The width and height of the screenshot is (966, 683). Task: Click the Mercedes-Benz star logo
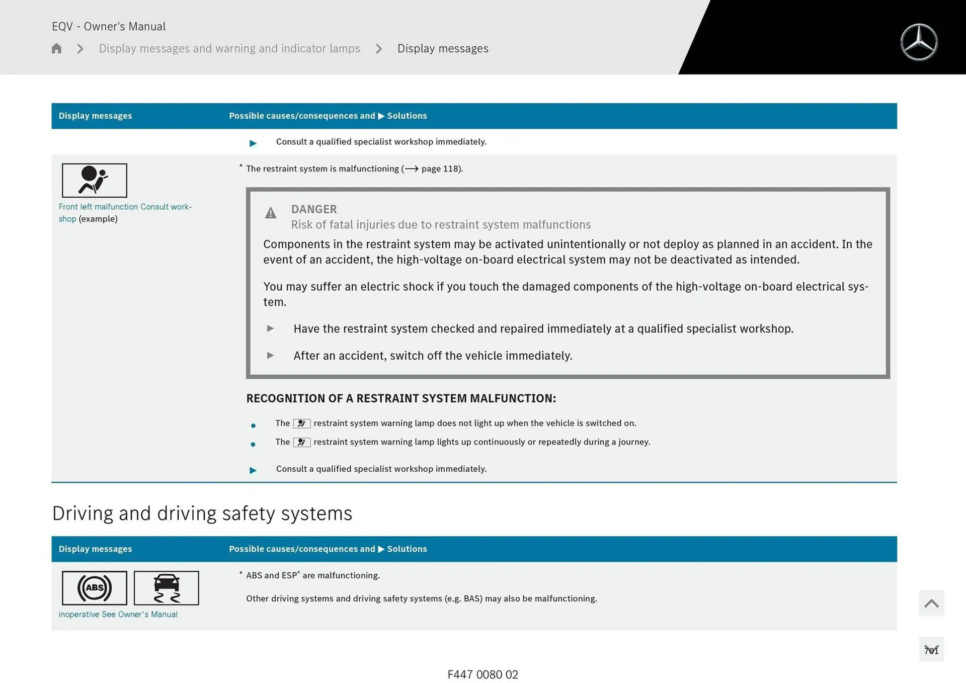(x=919, y=41)
